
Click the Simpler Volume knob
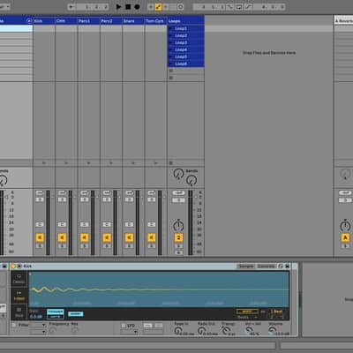pos(272,331)
